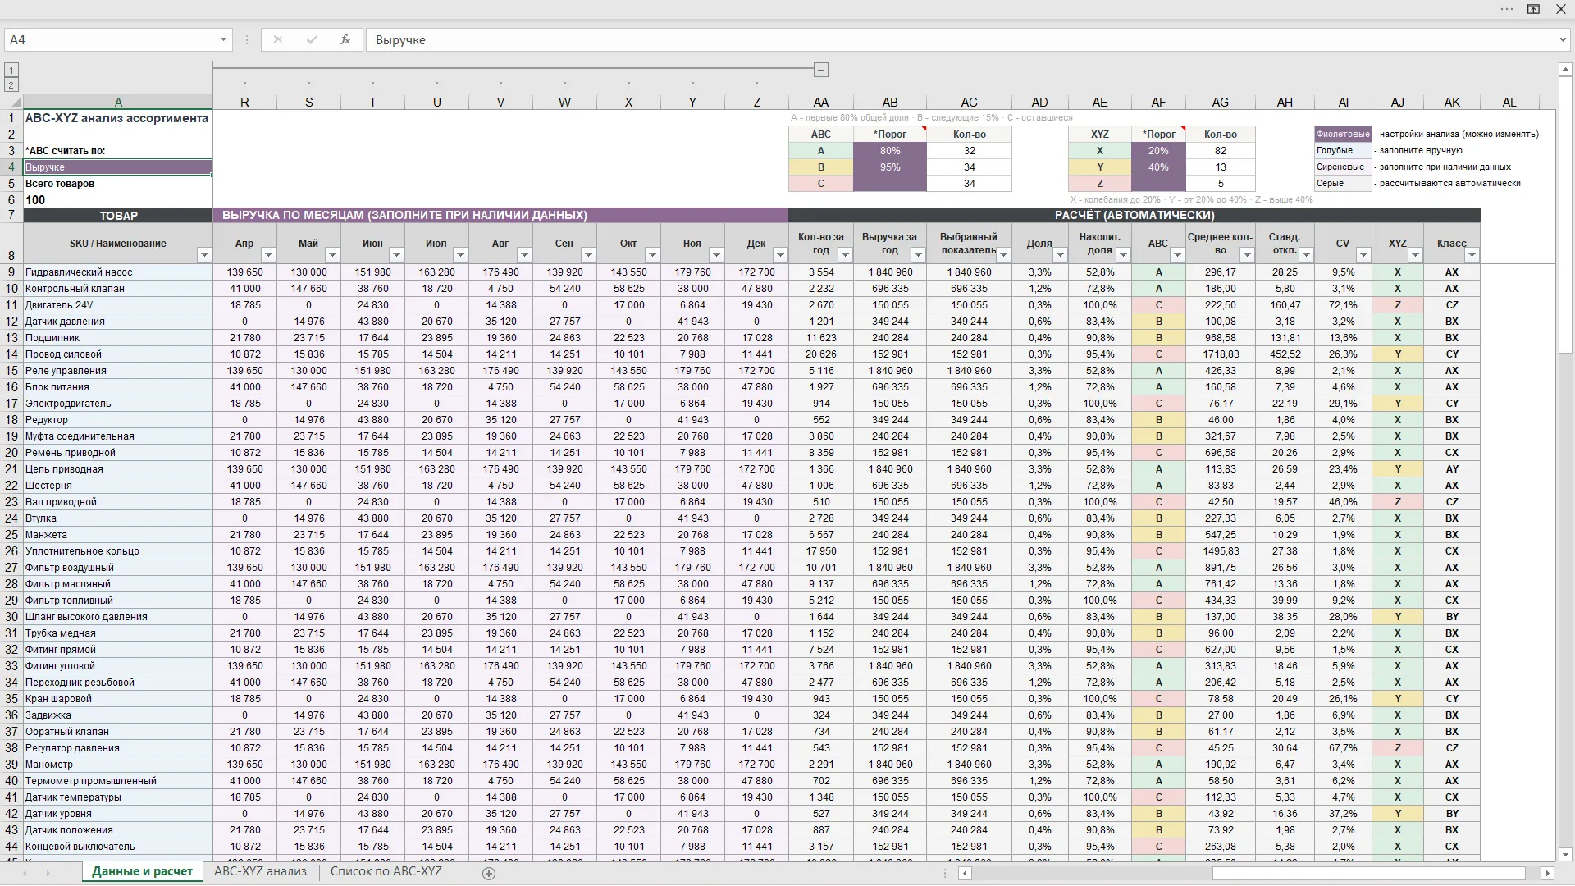Viewport: 1575px width, 886px height.
Task: Select the cell Манометр
Action: click(x=118, y=765)
